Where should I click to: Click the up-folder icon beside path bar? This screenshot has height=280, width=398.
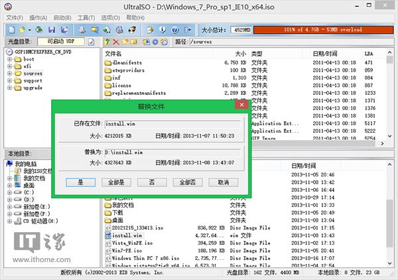(x=106, y=42)
